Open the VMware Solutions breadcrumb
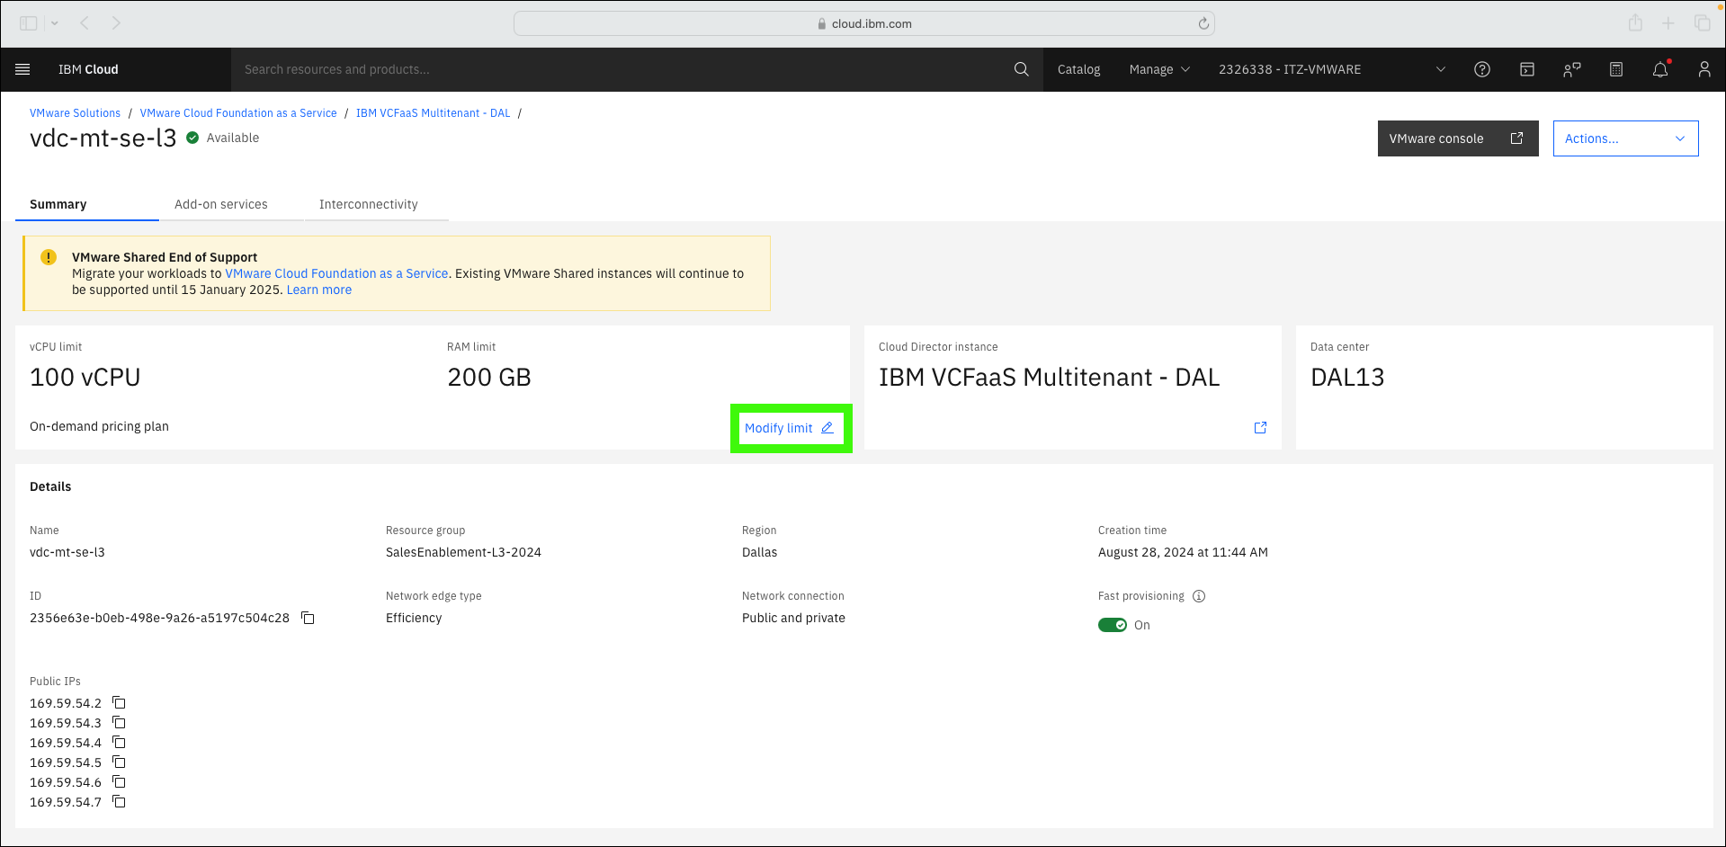Screen dimensions: 1726x847 tap(75, 113)
